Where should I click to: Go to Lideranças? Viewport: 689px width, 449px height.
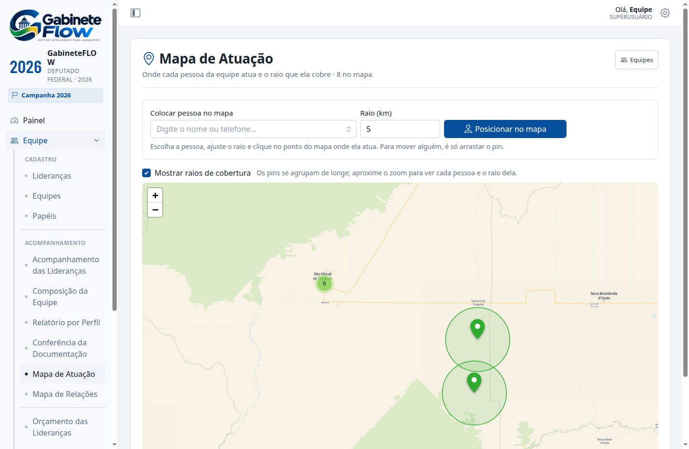tap(52, 176)
